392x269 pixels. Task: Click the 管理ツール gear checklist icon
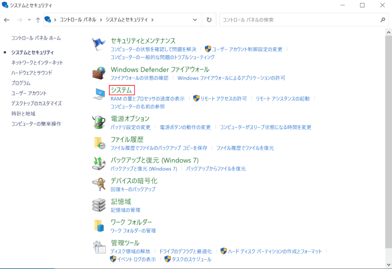99,247
